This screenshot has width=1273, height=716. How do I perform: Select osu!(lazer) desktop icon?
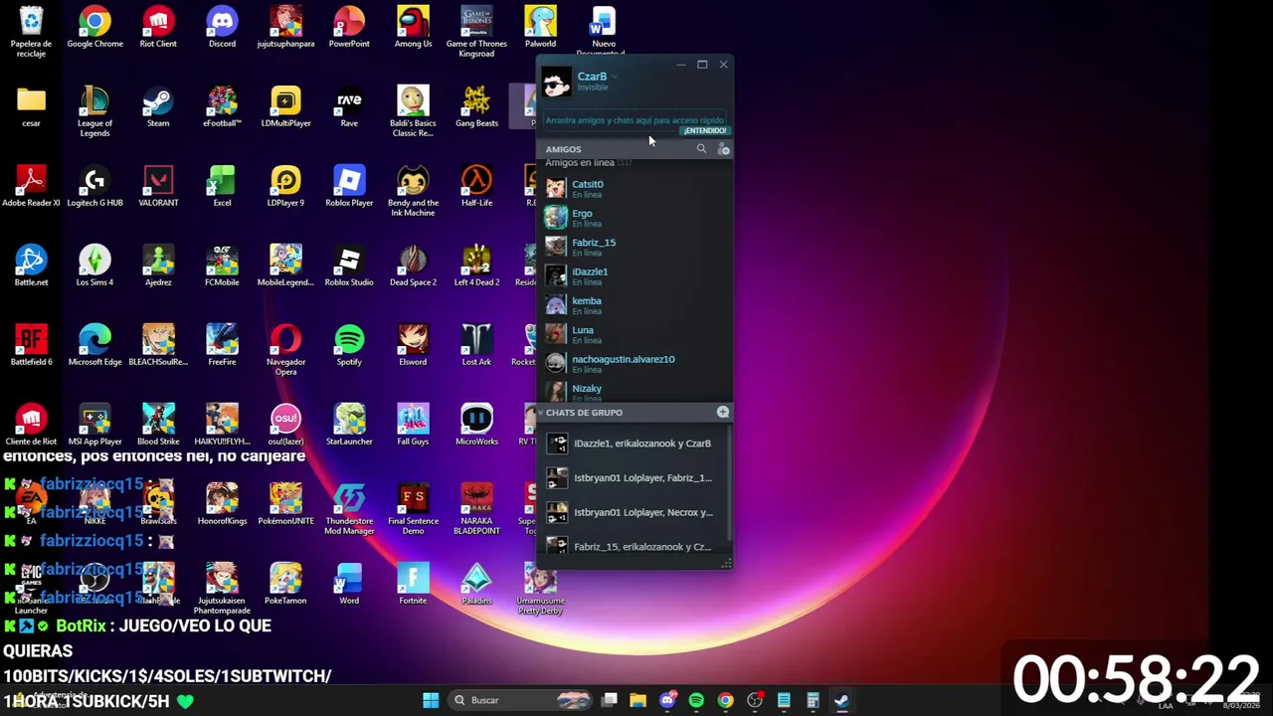[x=285, y=426]
